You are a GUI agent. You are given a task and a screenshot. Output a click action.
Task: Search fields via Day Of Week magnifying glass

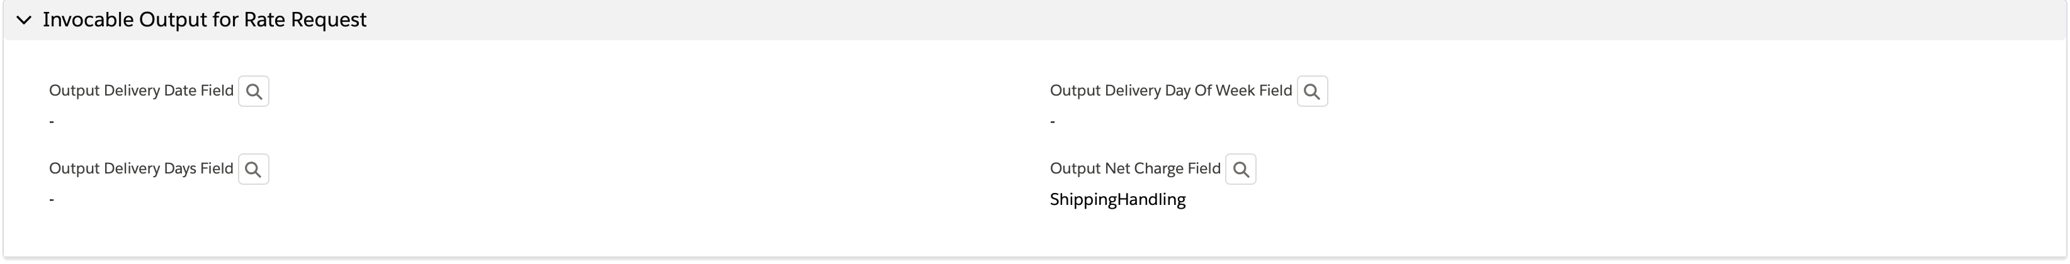point(1311,92)
